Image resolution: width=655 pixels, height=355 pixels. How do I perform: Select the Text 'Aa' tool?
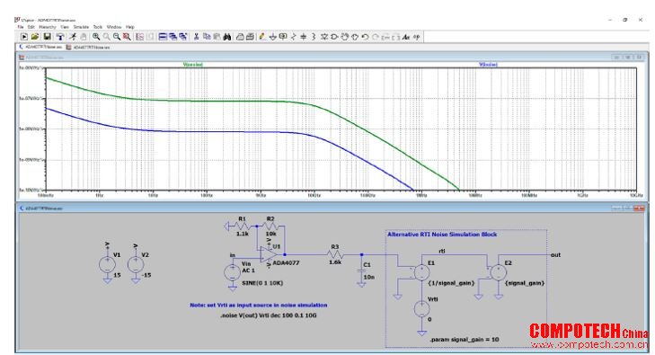click(x=405, y=37)
